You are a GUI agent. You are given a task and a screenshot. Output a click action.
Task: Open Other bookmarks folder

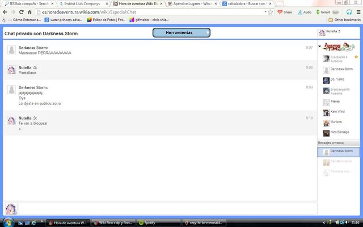click(344, 20)
